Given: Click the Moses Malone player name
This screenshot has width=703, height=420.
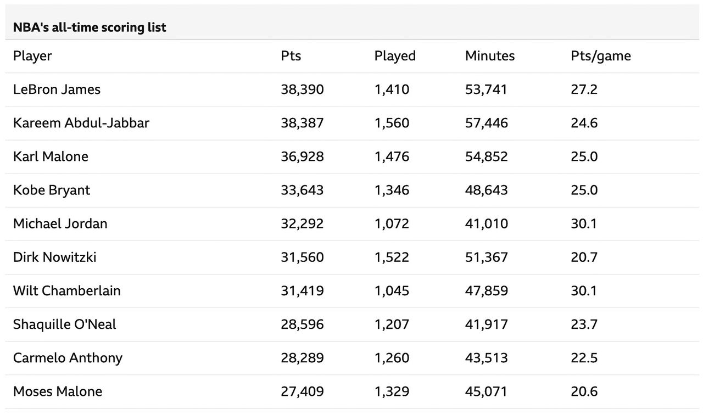Looking at the screenshot, I should tap(57, 391).
